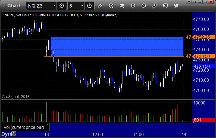This screenshot has height=138, width=216.
Task: Select the 4760.00 price axis label
Action: 201,29
